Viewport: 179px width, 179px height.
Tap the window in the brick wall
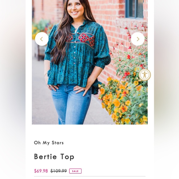[134, 9]
